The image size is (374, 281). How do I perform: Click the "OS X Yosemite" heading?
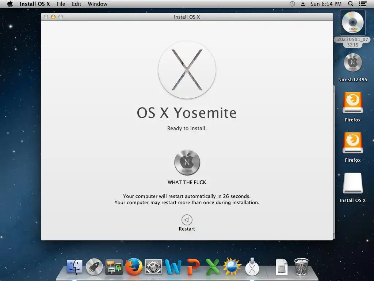pyautogui.click(x=187, y=113)
